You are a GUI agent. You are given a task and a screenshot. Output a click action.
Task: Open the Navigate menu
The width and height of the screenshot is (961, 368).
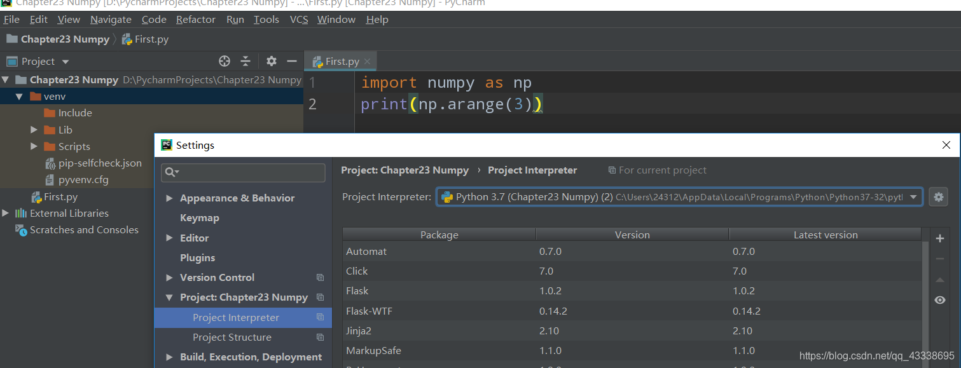coord(111,20)
